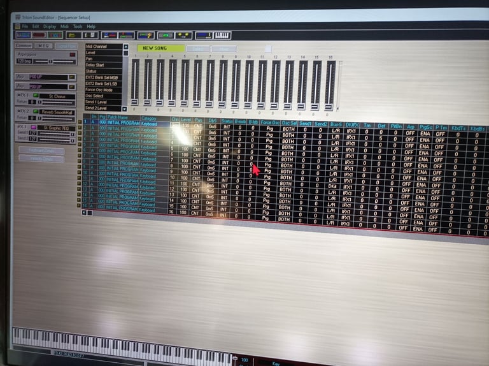Toggle the yellow LED on second Arp row
The width and height of the screenshot is (489, 366).
(72, 87)
